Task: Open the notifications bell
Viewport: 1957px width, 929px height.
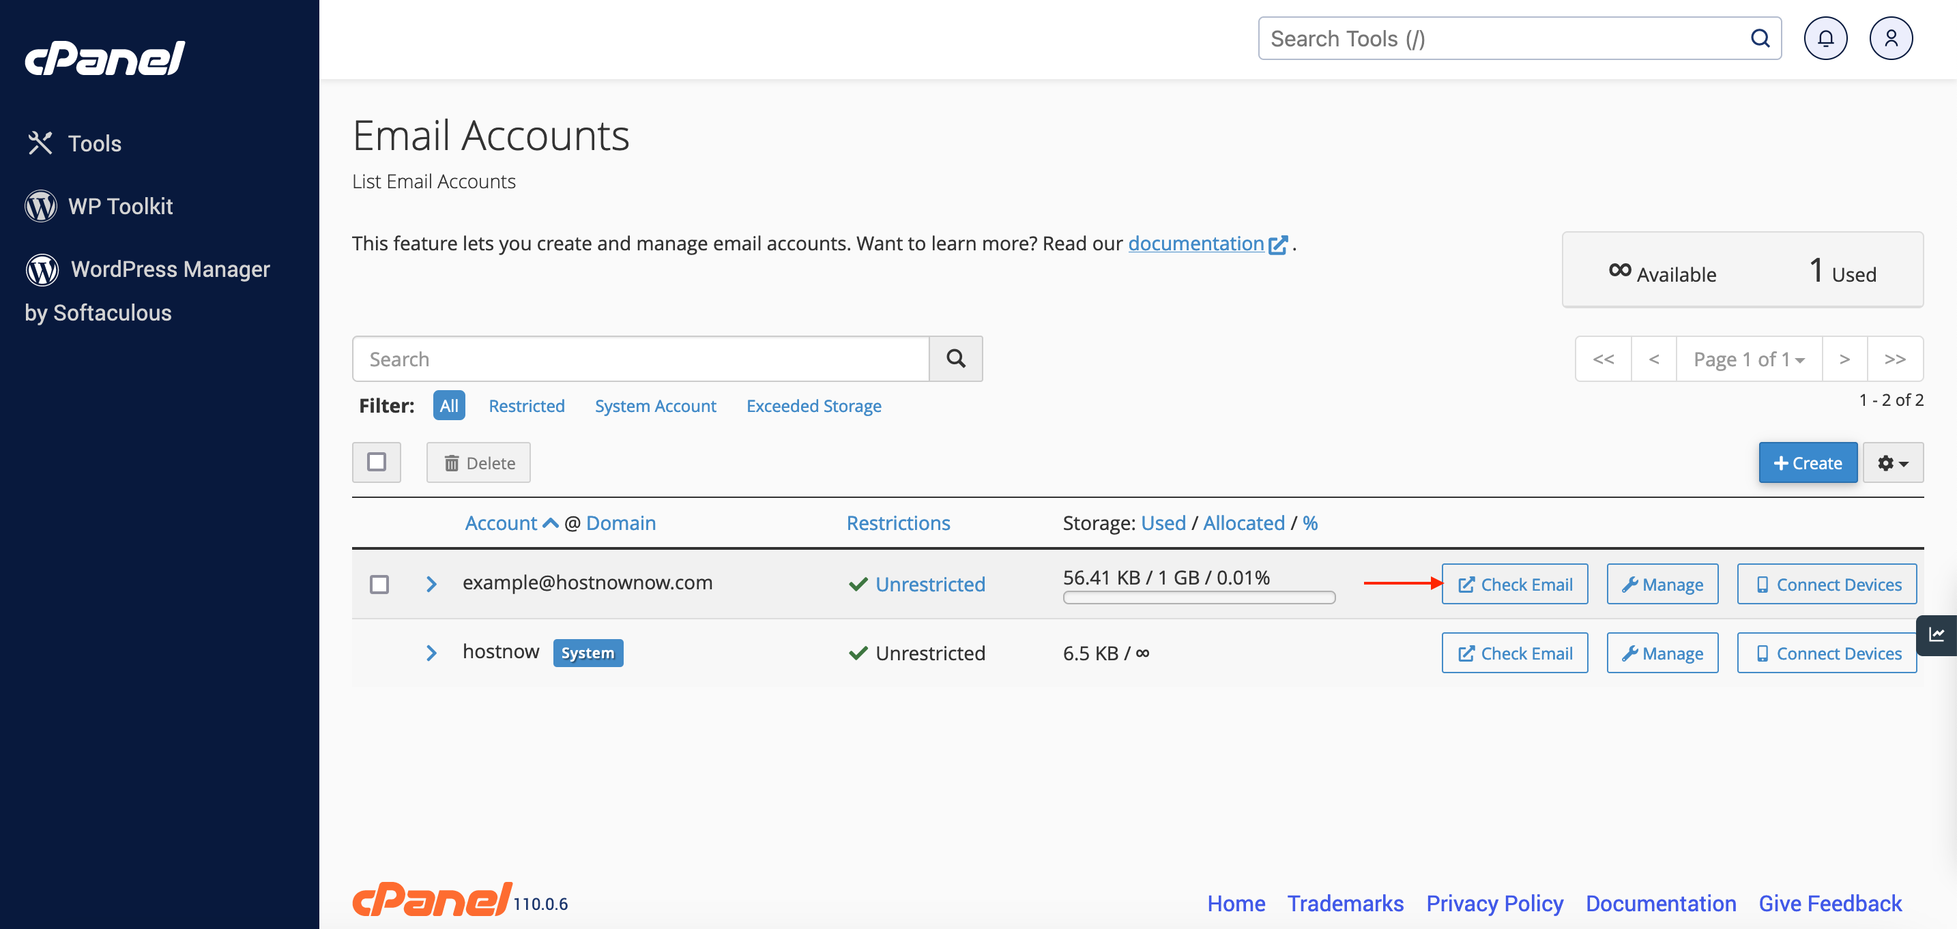Action: pyautogui.click(x=1825, y=38)
